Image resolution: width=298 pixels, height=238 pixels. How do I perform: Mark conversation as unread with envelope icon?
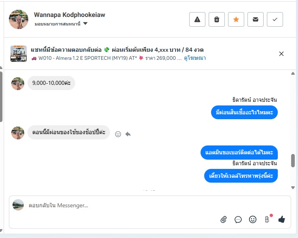(256, 19)
